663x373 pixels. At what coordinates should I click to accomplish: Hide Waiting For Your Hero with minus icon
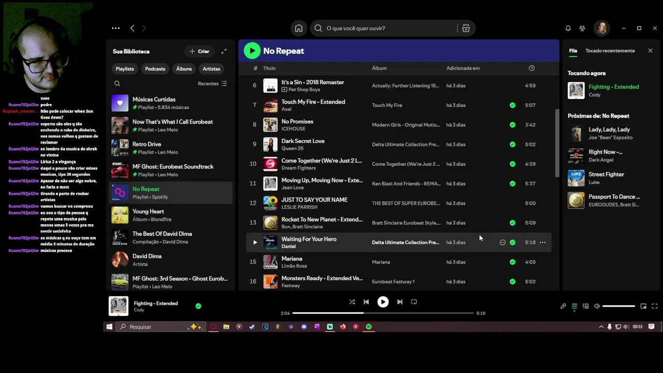coord(502,242)
